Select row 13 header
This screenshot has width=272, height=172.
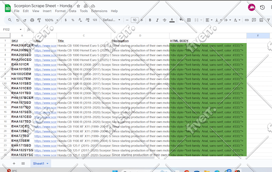pos(5,98)
